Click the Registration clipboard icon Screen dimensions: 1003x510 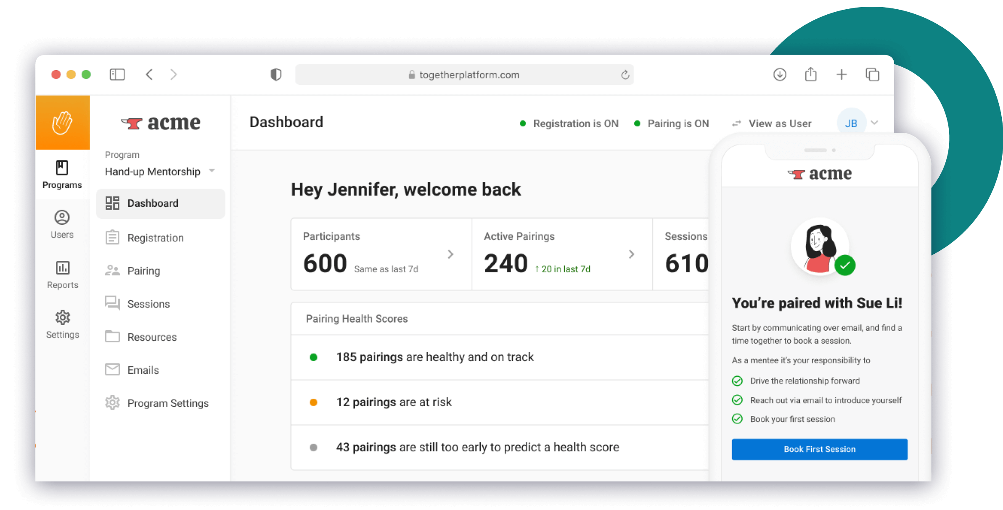pos(112,237)
